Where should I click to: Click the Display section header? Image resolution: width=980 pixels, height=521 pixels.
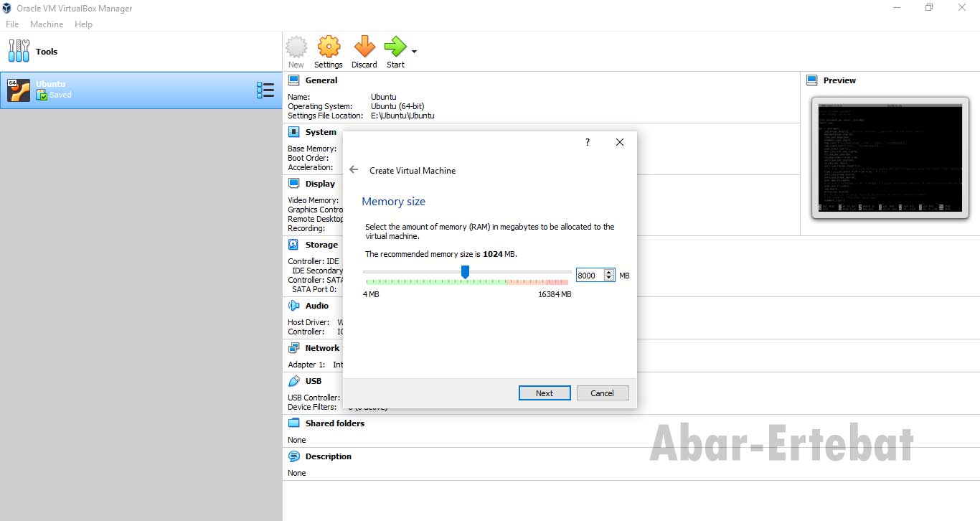[320, 184]
